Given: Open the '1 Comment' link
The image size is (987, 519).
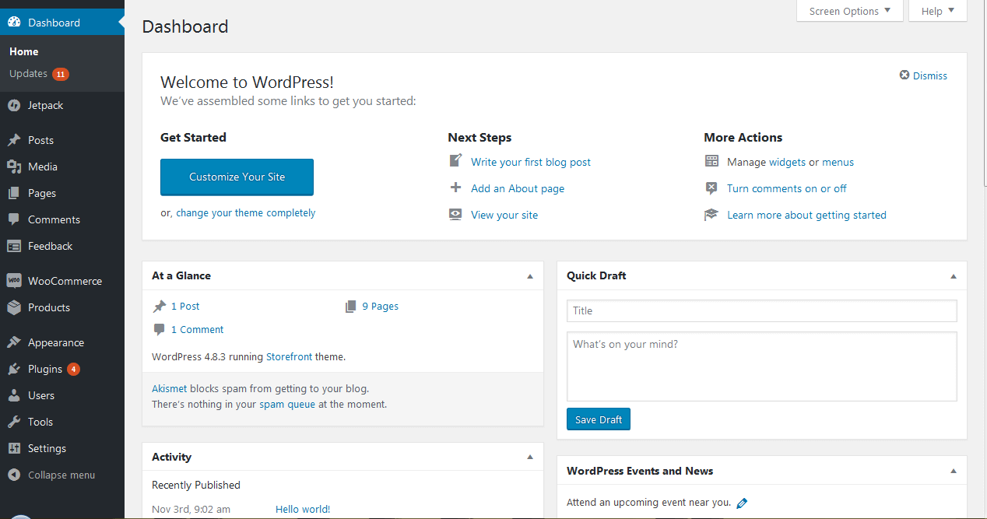Looking at the screenshot, I should pyautogui.click(x=197, y=329).
